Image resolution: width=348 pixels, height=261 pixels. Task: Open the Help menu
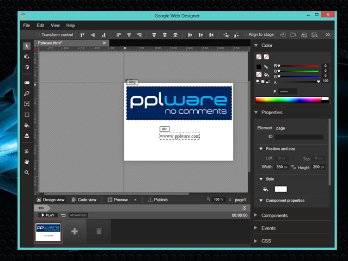(x=70, y=25)
